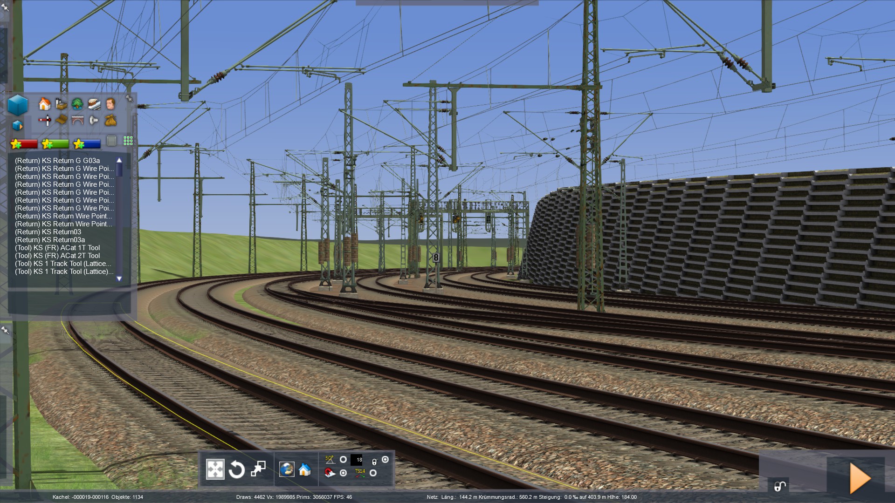Open the wooden pallets clutter category
The width and height of the screenshot is (895, 503).
(61, 121)
